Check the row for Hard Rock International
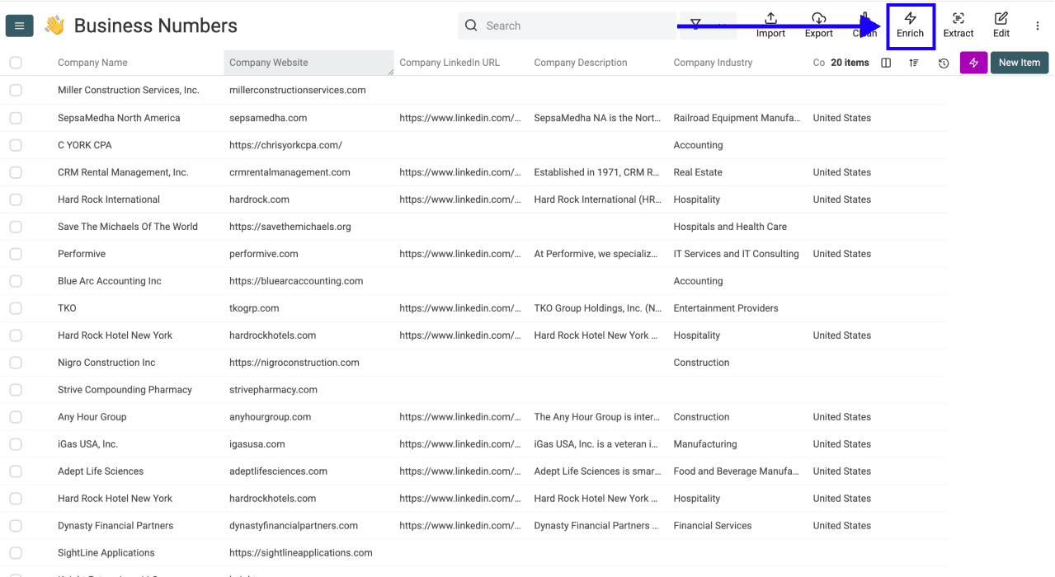The image size is (1055, 577). point(15,199)
